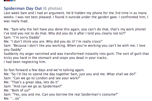Image resolution: width=152 pixels, height=101 pixels.
Task: Click the line starting "Me: Sam why the hell"
Action: point(75,29)
